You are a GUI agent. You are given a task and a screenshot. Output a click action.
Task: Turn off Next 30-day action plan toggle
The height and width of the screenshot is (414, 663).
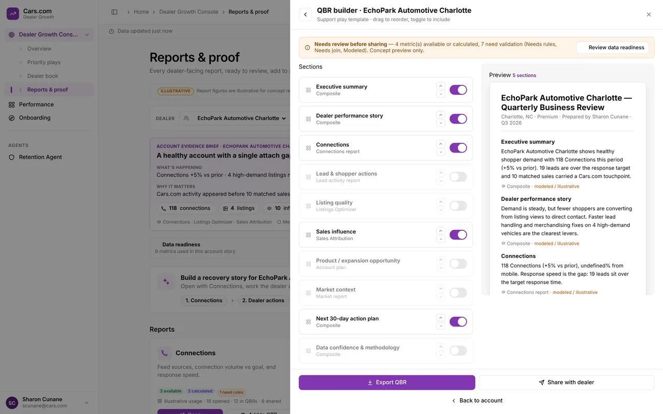458,322
